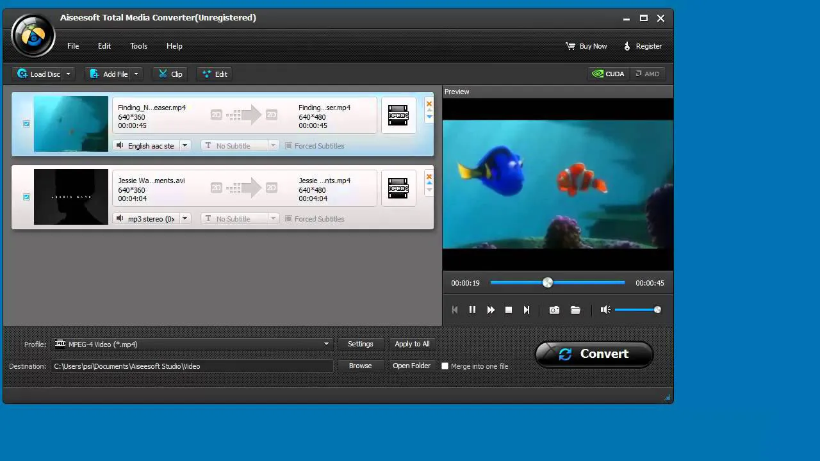Click the Add File button
The image size is (820, 461).
[x=108, y=74]
